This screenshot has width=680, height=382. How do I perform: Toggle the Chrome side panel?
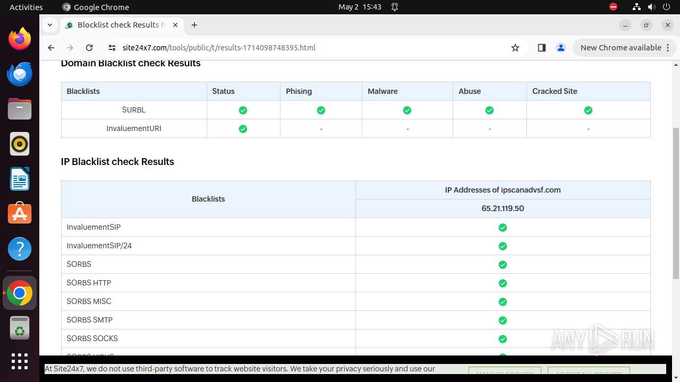[541, 48]
